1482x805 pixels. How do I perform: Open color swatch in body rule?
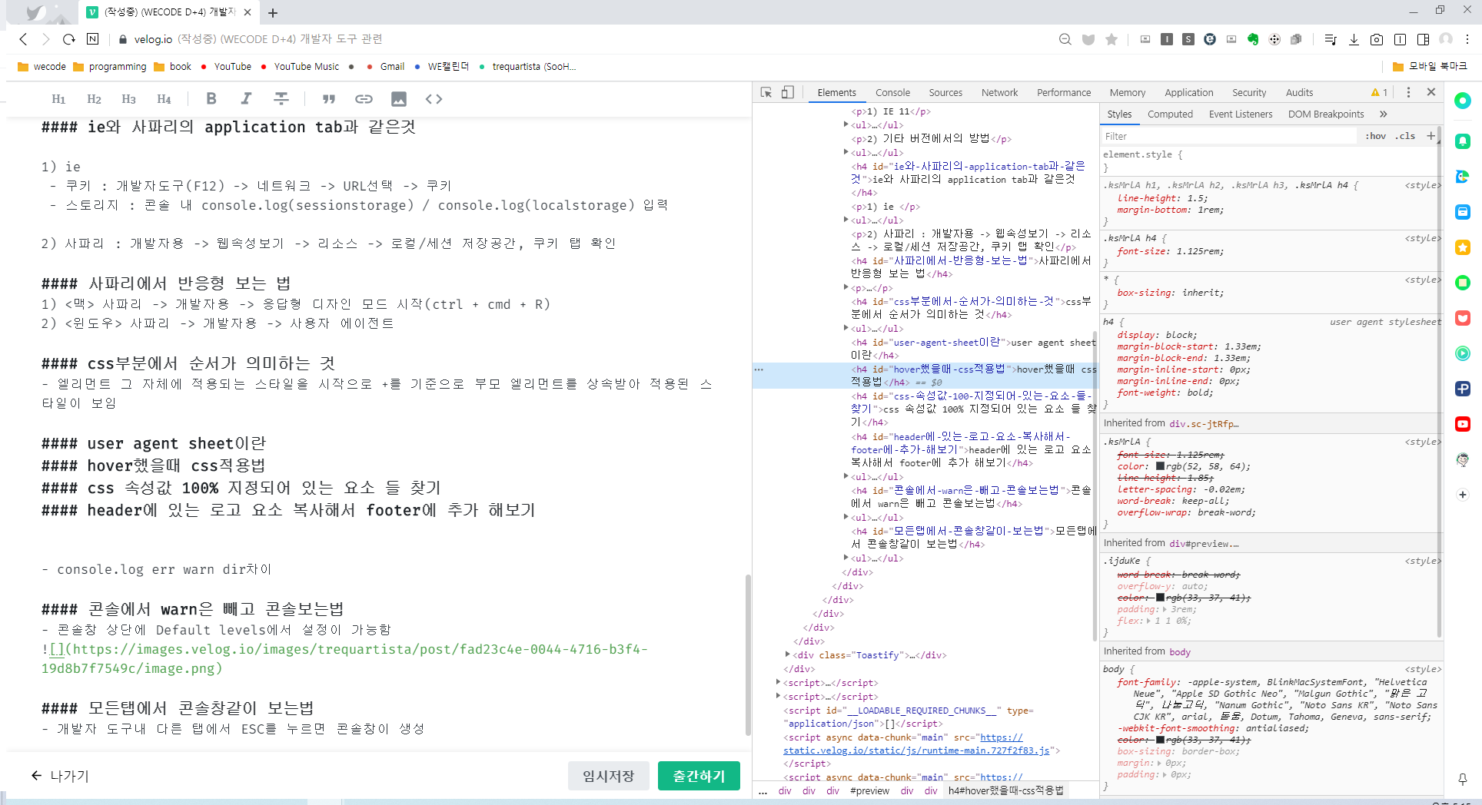point(1160,739)
